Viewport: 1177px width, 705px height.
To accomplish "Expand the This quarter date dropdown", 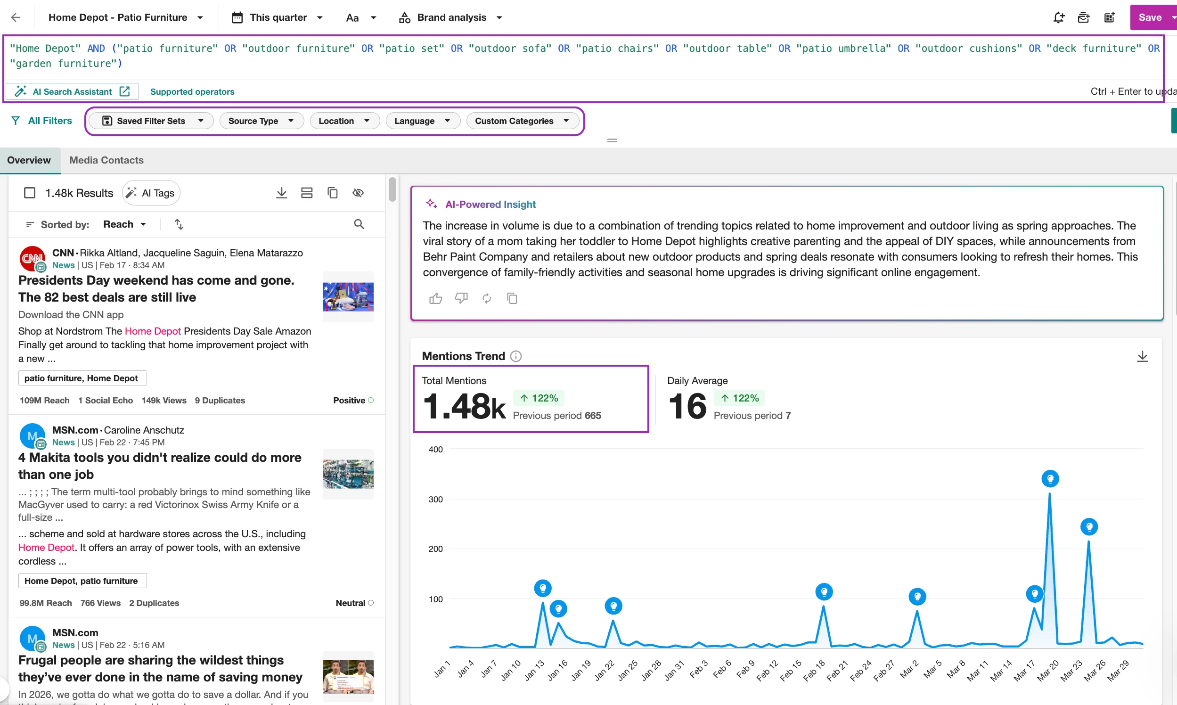I will click(x=278, y=17).
